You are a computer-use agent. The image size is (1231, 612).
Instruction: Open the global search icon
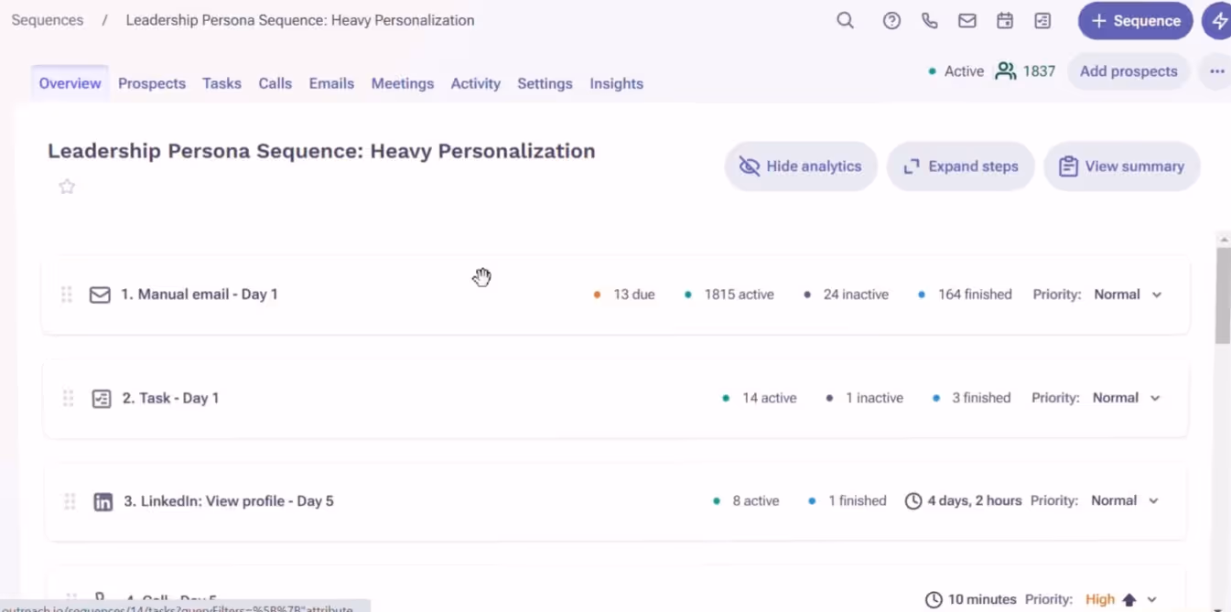(845, 20)
